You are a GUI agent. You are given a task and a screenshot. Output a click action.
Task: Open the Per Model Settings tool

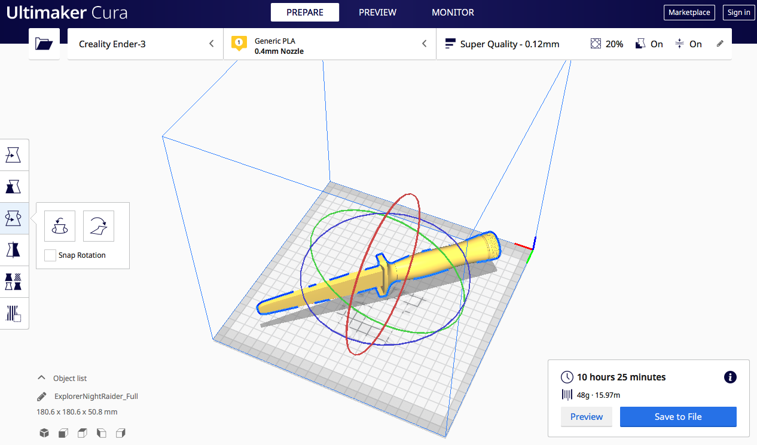(x=13, y=281)
